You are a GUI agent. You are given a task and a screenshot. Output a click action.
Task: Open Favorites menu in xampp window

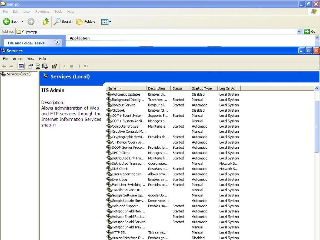point(42,12)
